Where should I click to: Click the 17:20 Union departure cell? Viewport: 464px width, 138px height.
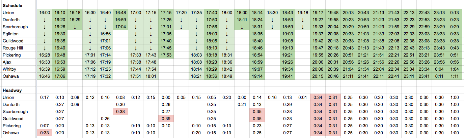point(181,13)
